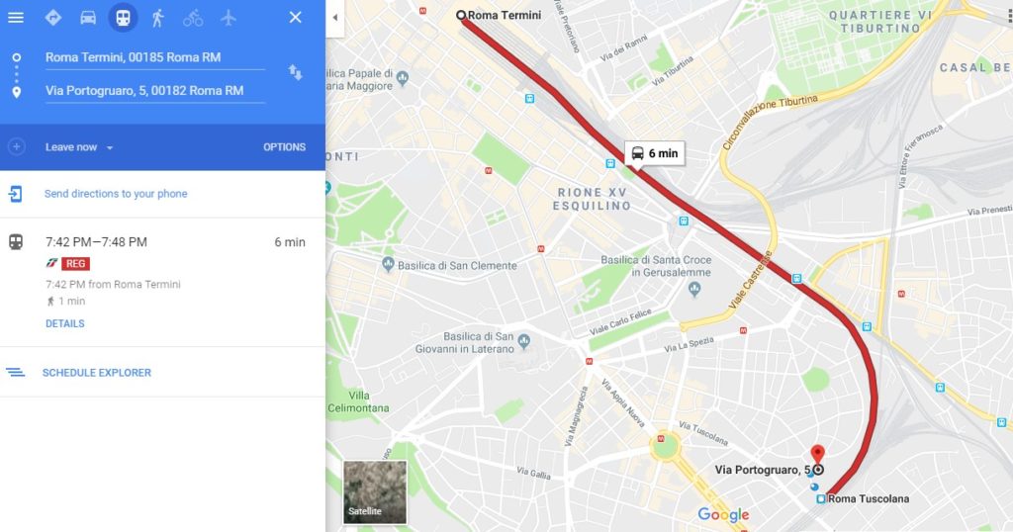Viewport: 1013px width, 532px height.
Task: Expand the Leave now dropdown
Action: click(79, 147)
